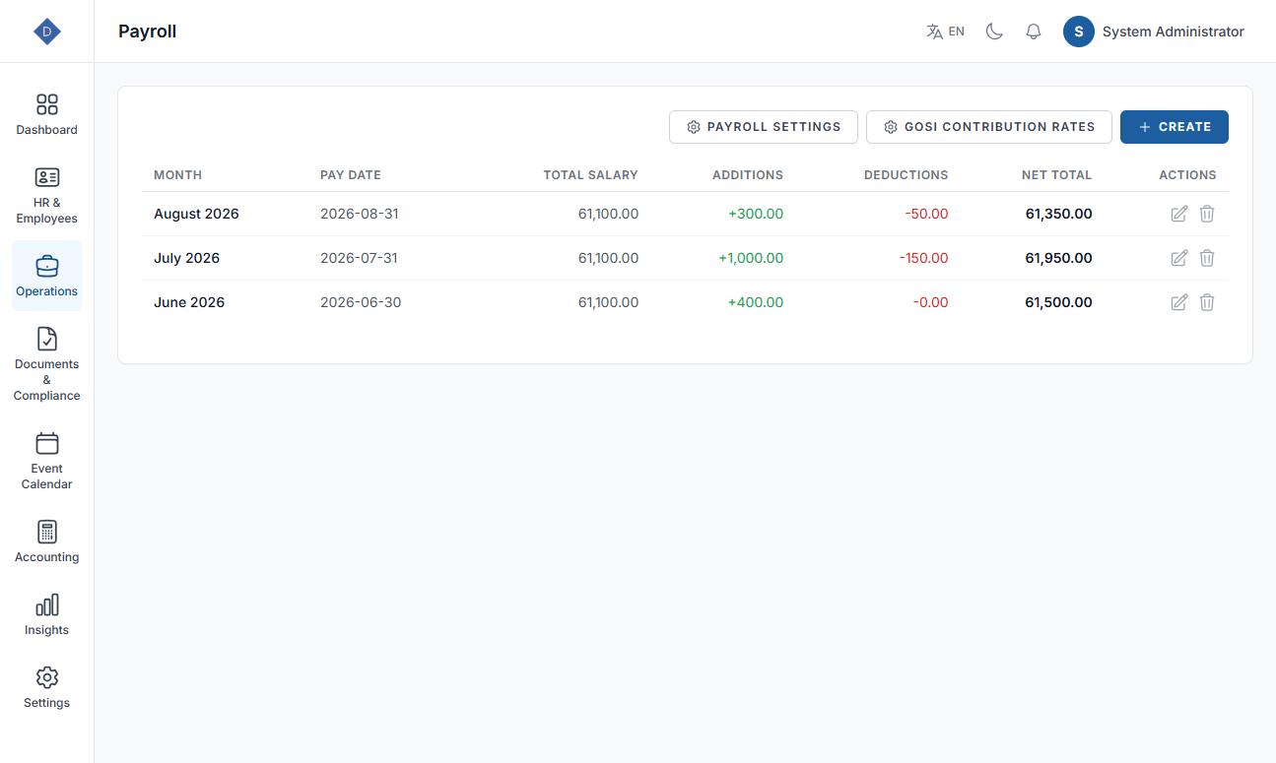The image size is (1276, 763).
Task: Edit the July 2026 payroll
Action: 1178,258
